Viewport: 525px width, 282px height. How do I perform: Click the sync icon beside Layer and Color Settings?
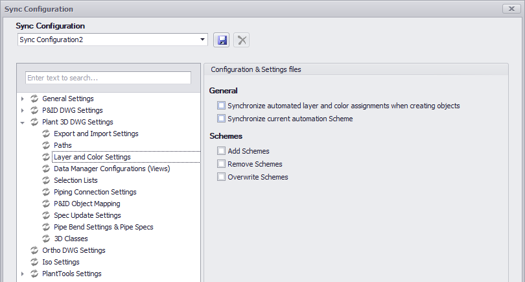click(46, 157)
